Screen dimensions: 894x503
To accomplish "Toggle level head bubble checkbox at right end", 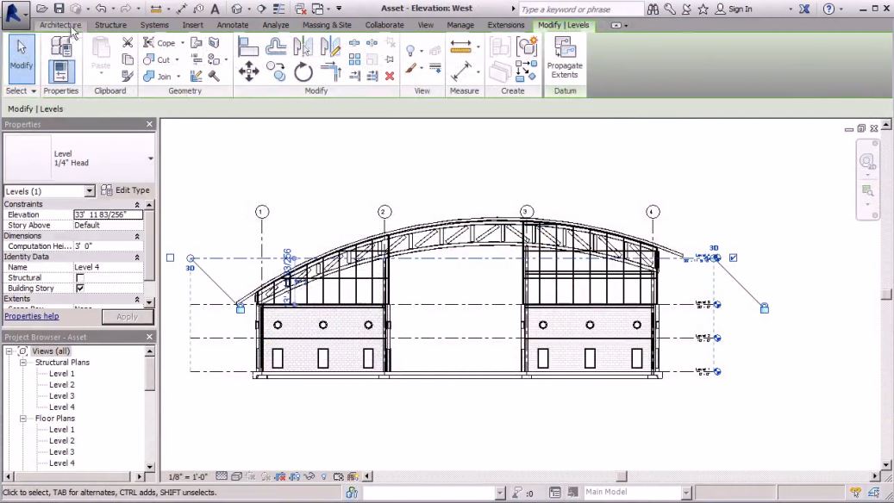I will point(733,258).
